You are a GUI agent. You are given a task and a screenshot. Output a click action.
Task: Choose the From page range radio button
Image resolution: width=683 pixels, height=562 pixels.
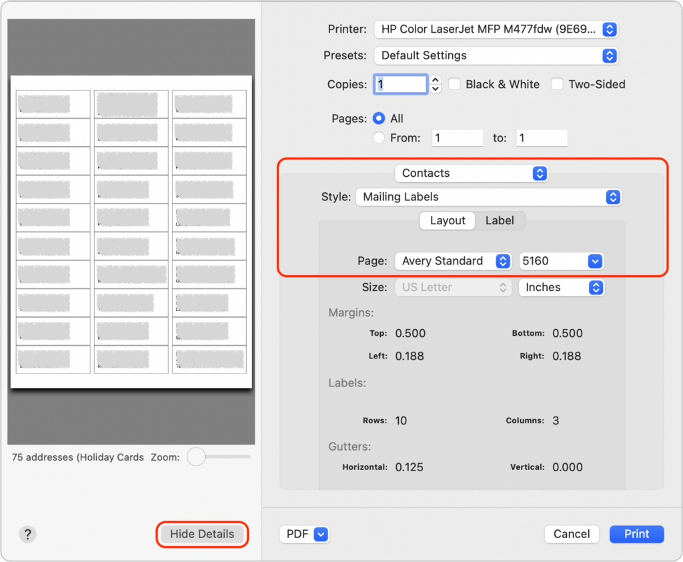pos(379,138)
